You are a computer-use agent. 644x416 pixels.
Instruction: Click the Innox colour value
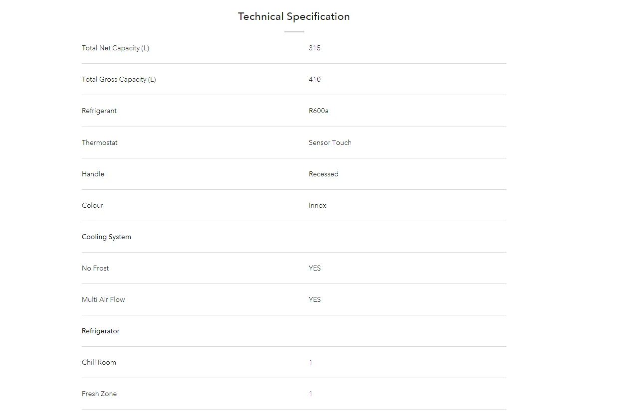[318, 205]
